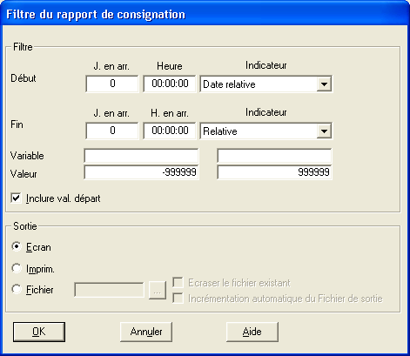Check Ecraser le fichier existant
The height and width of the screenshot is (356, 410).
pos(178,282)
